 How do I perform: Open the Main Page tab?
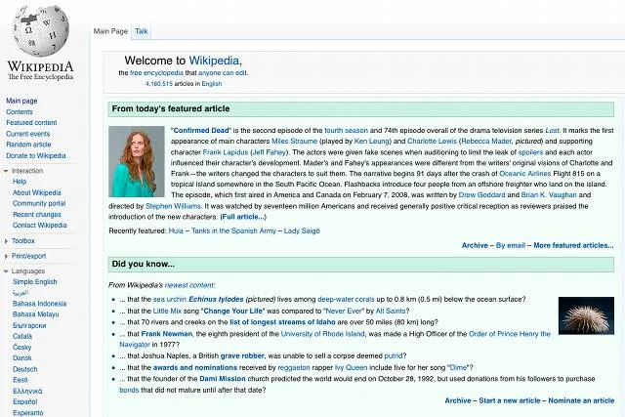(x=110, y=31)
